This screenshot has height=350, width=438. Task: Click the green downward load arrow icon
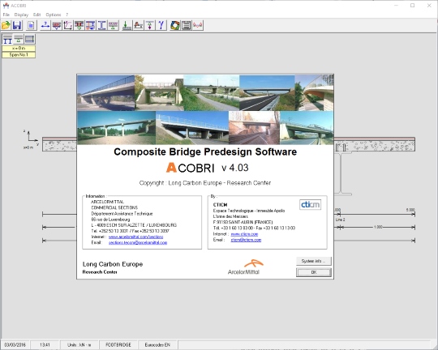pyautogui.click(x=127, y=25)
